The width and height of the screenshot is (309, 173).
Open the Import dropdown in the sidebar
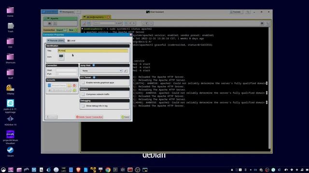(x=61, y=30)
